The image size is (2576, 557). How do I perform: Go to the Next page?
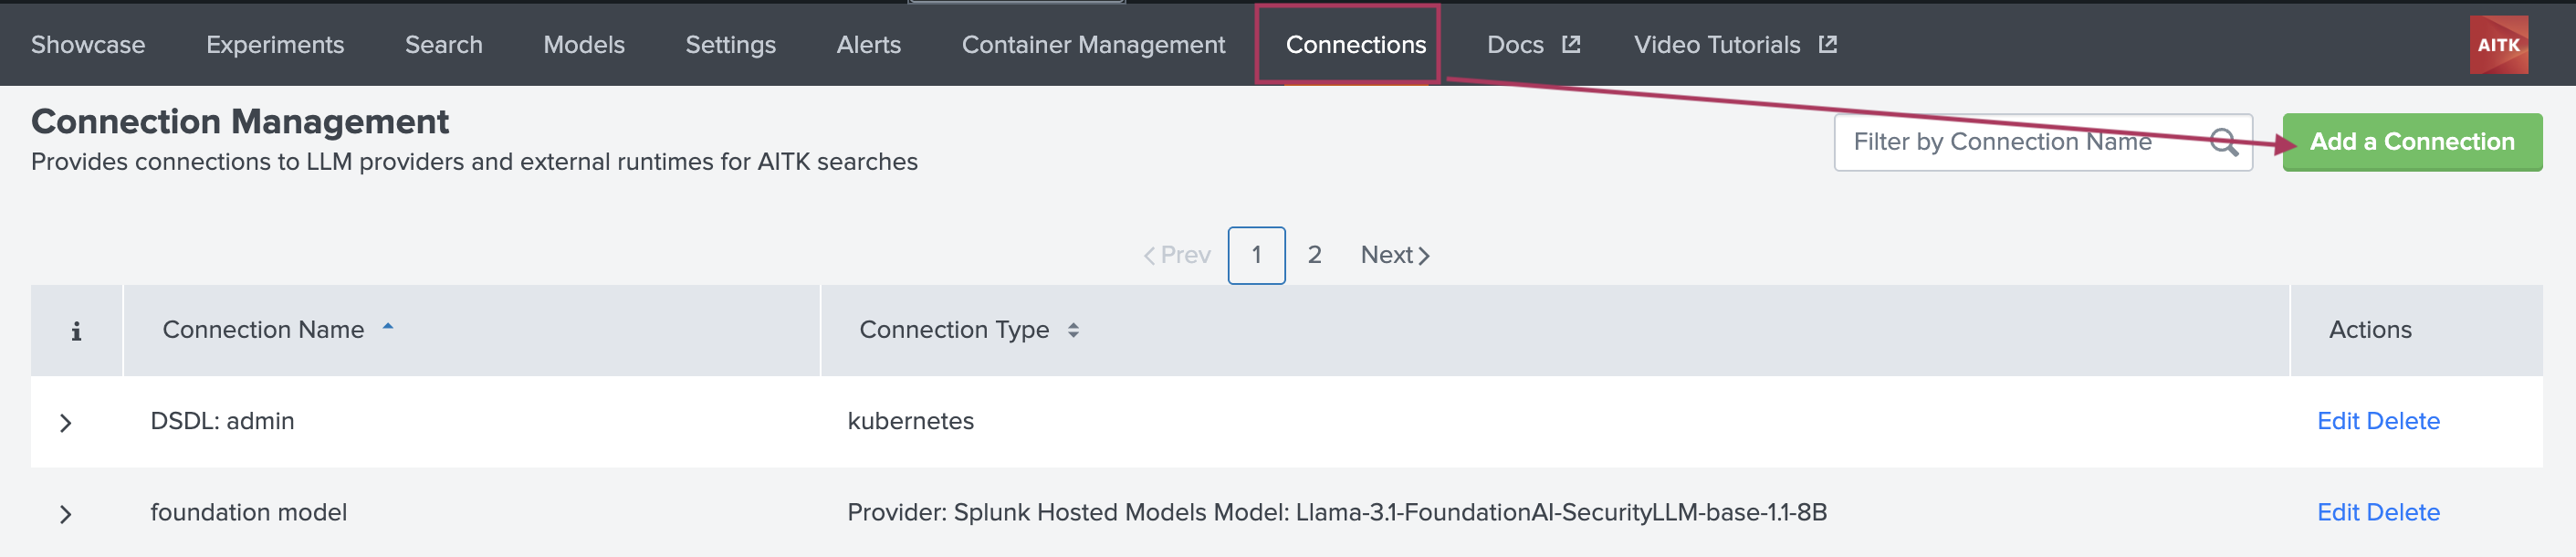pyautogui.click(x=1394, y=255)
